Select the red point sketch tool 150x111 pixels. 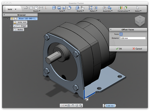tap(46, 8)
